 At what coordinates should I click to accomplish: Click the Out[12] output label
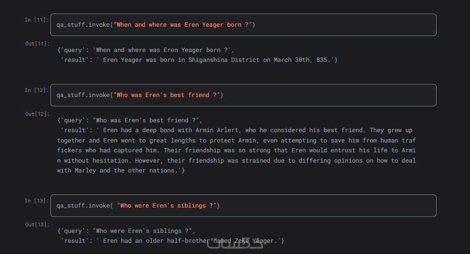tap(37, 114)
